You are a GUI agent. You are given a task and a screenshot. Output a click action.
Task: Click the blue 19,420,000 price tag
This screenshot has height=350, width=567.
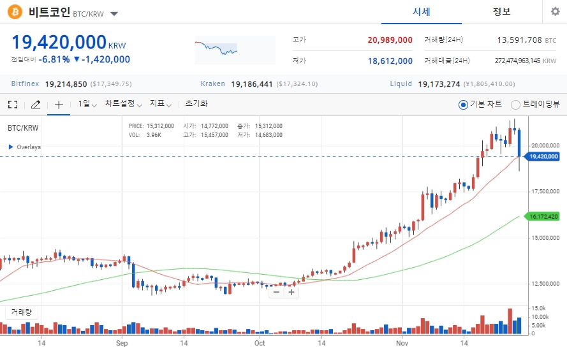coord(542,157)
